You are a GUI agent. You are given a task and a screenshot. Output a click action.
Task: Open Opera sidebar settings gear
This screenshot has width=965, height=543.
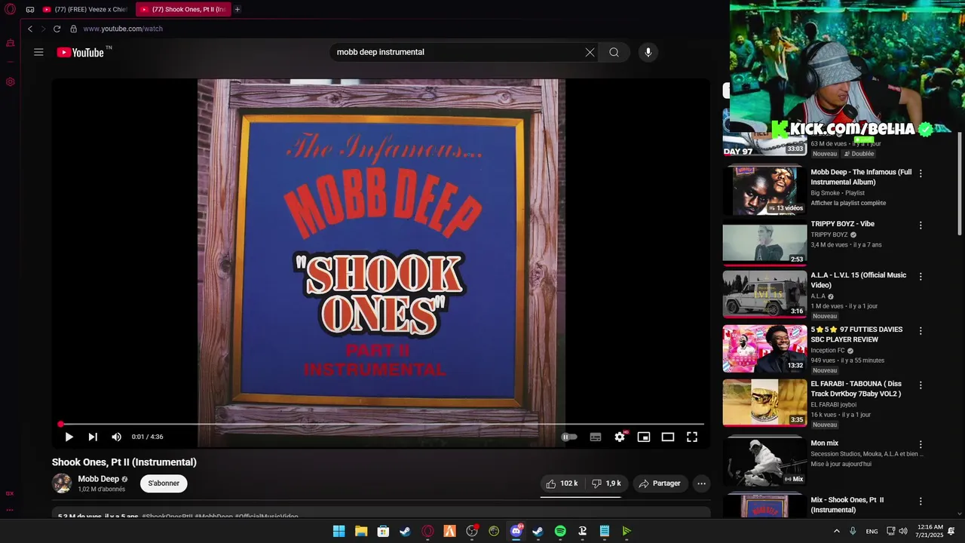(x=11, y=81)
